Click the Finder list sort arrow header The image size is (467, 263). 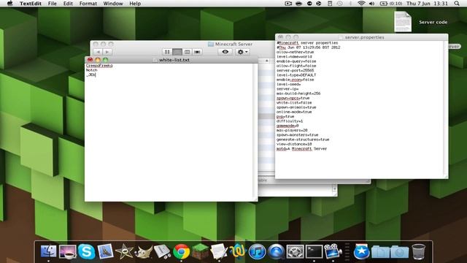point(266,61)
